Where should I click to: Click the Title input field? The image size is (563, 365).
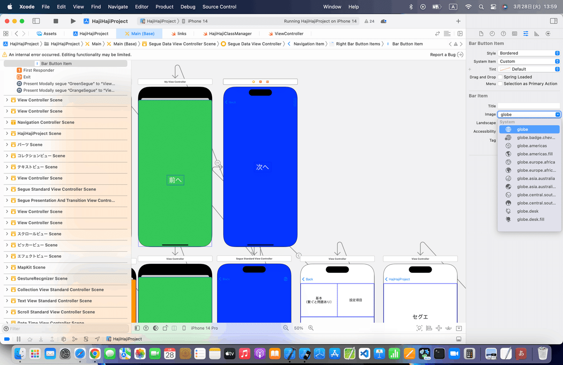(529, 106)
